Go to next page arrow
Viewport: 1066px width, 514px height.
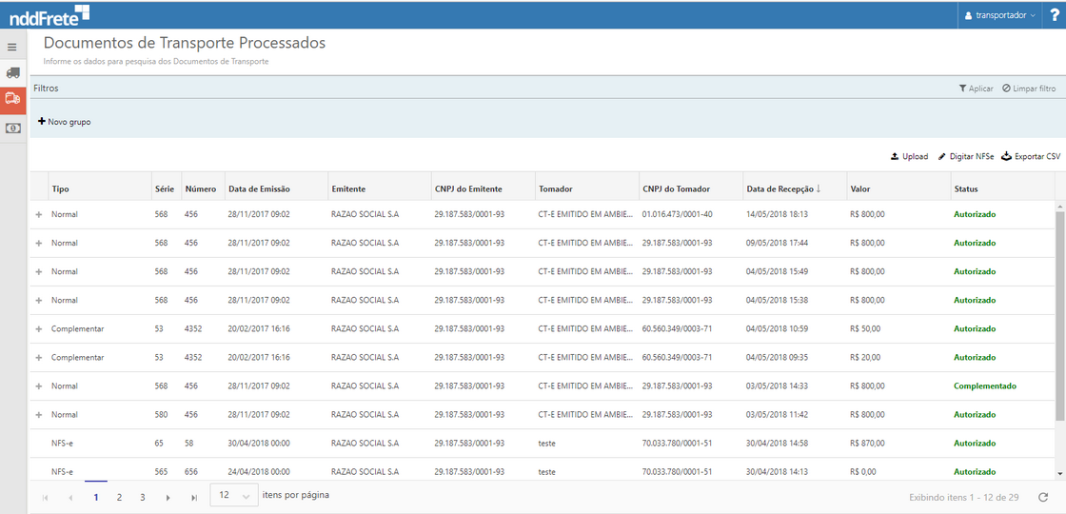(168, 498)
